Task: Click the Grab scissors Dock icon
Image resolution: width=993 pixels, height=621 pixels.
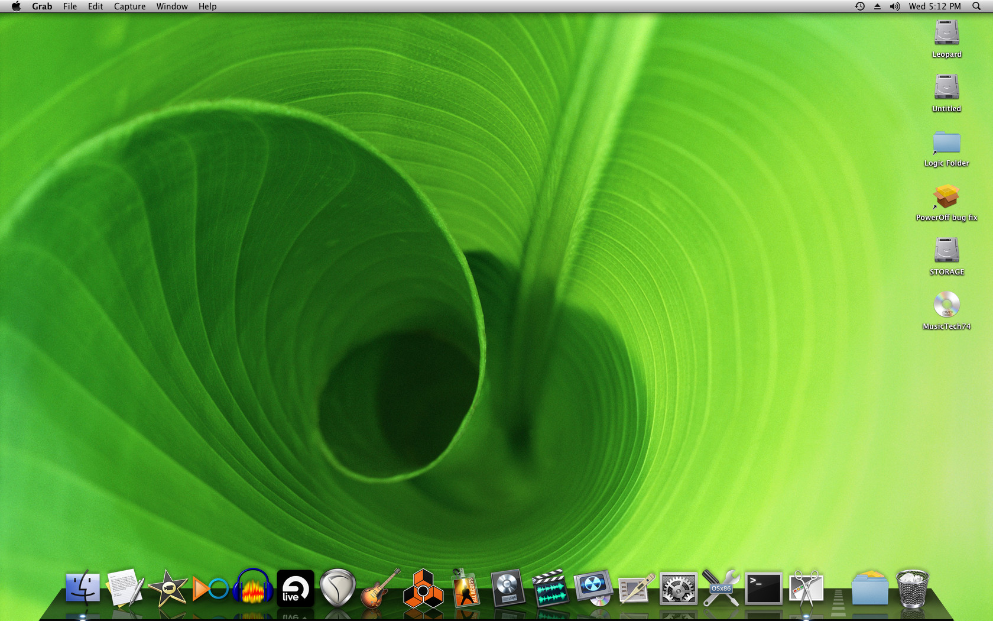Action: pyautogui.click(x=806, y=588)
